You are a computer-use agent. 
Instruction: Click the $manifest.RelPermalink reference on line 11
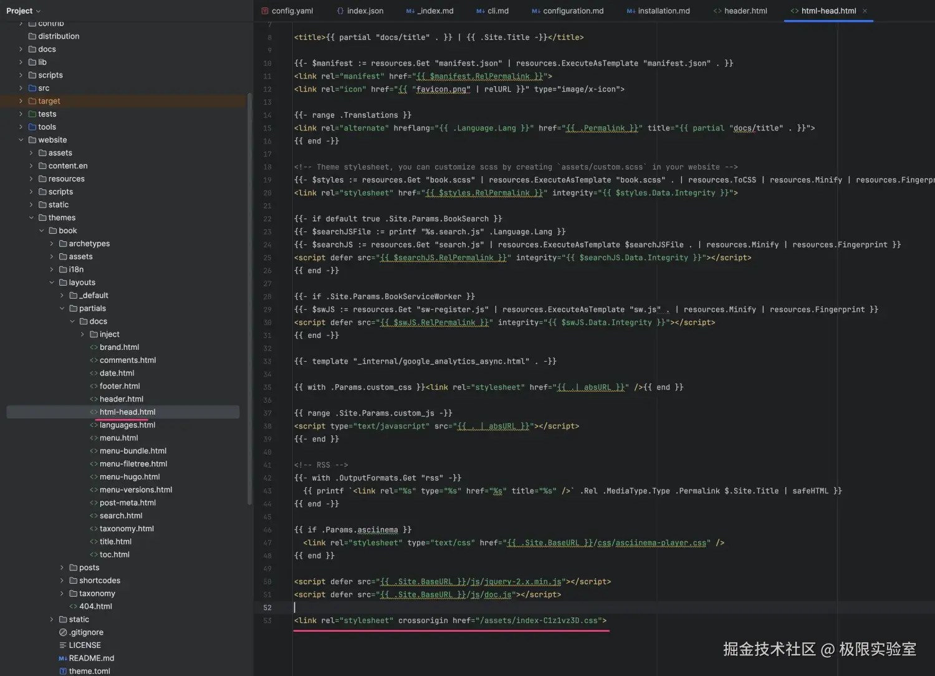click(x=479, y=76)
